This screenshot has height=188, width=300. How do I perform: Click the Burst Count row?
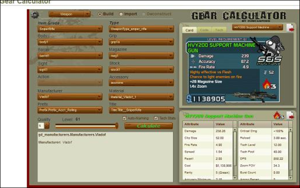(x=263, y=173)
